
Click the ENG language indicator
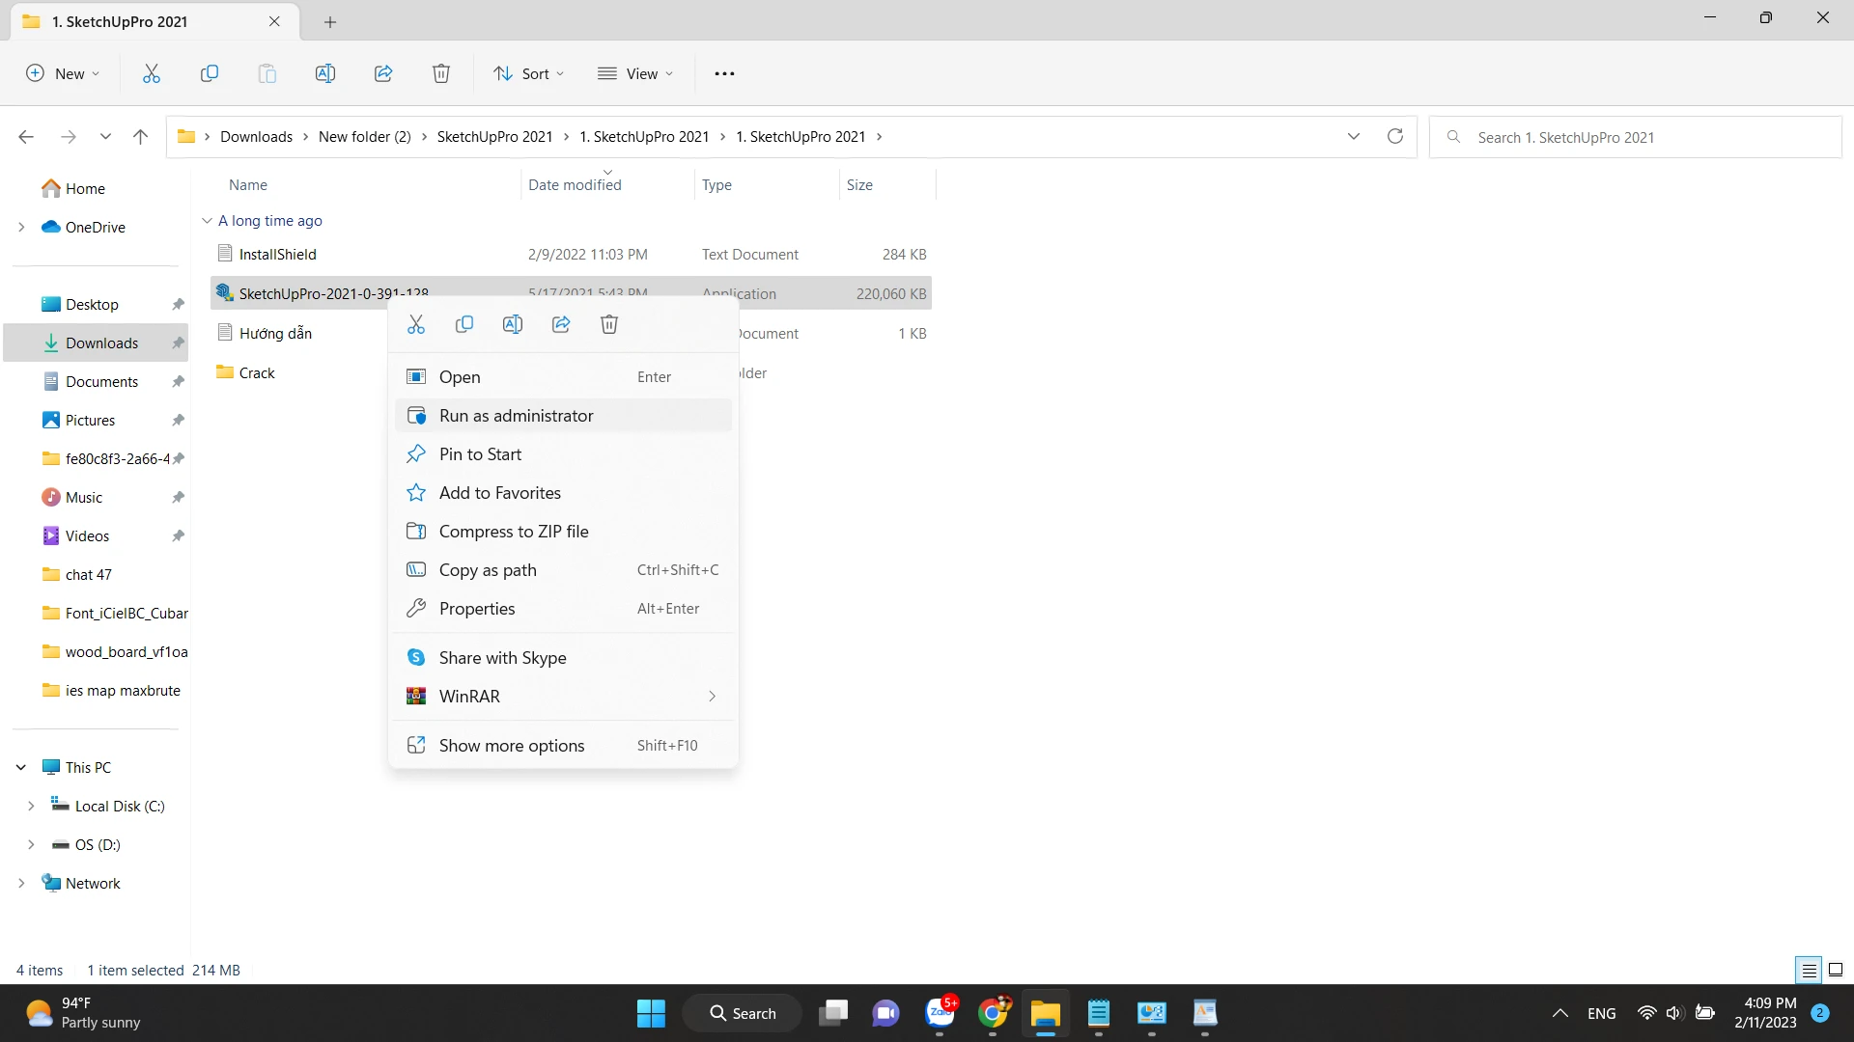point(1601,1013)
